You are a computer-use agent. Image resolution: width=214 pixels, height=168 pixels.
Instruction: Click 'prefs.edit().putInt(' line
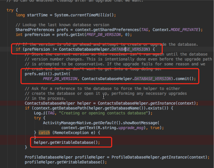coord(48,74)
